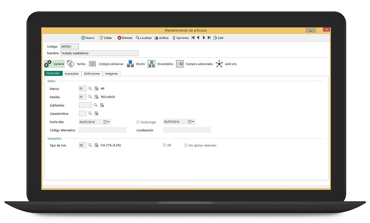Open the Códigos de barras section

(x=106, y=64)
